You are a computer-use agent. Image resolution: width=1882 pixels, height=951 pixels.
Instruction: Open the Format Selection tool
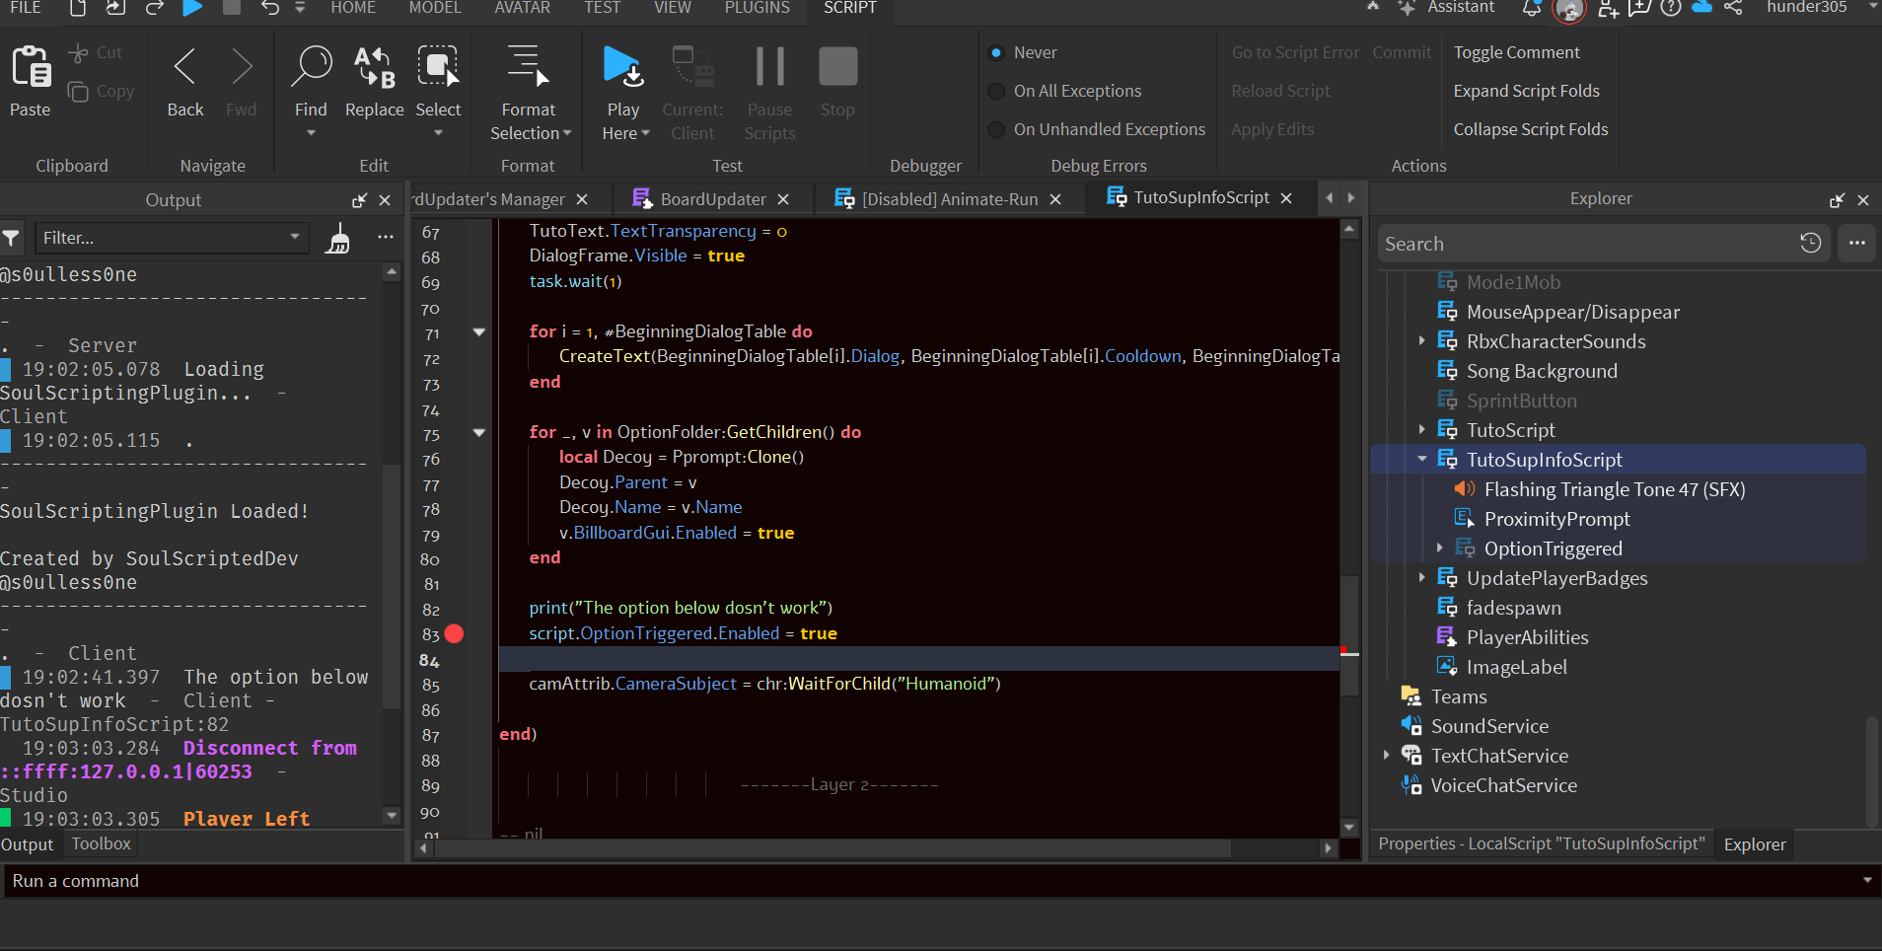529,89
